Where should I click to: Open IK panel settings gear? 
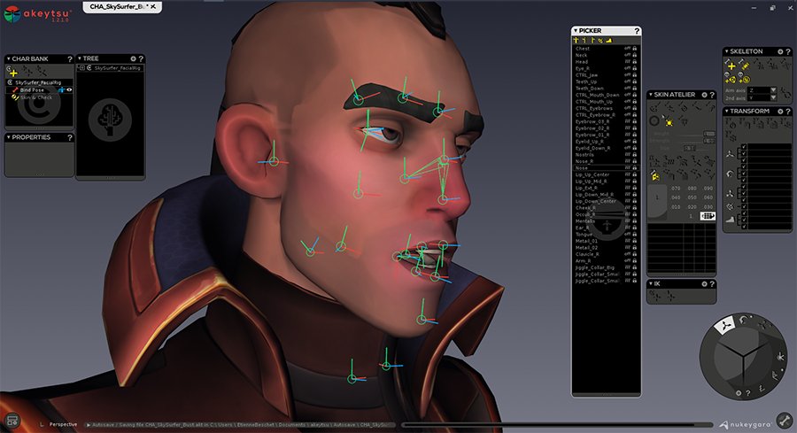tap(705, 284)
